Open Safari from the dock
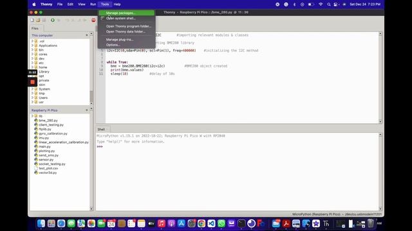Viewport: 412px width, 231px height. coord(61,223)
